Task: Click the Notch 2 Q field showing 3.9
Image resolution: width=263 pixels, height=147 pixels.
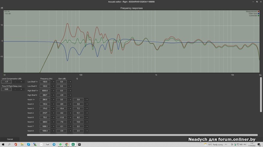Action: (x=78, y=104)
